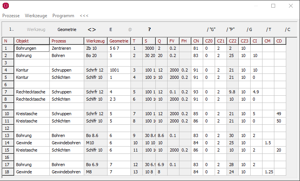The image size is (300, 181).
Task: Select the Bohrungen cell in row 1
Action: (32, 49)
